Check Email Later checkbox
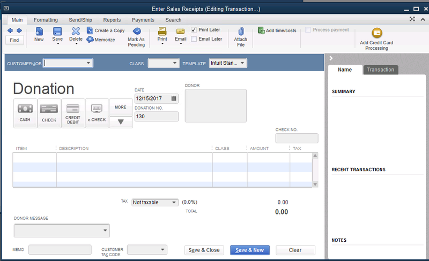 point(194,39)
